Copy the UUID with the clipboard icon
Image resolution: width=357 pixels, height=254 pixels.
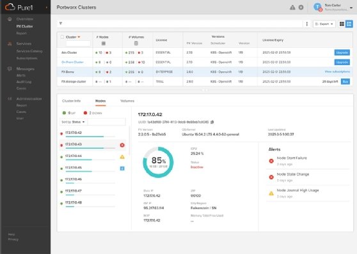[x=212, y=122]
